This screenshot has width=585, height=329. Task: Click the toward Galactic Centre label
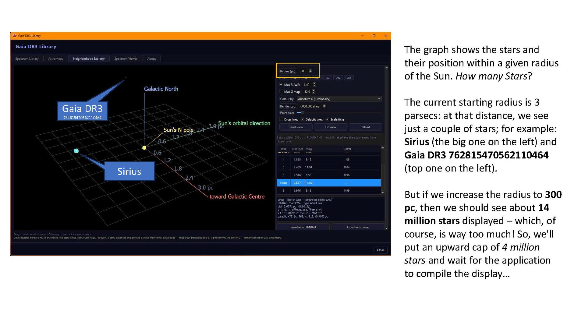(x=237, y=196)
